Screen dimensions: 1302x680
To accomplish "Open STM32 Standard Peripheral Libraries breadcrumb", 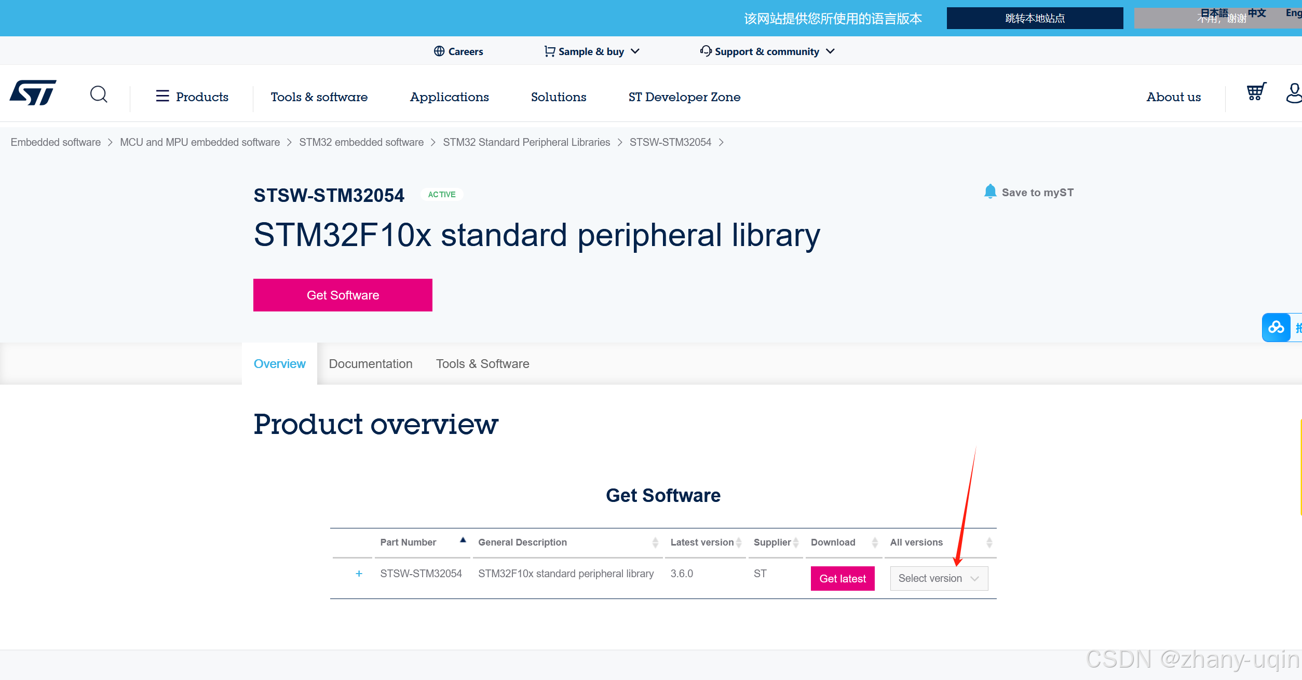I will point(526,142).
